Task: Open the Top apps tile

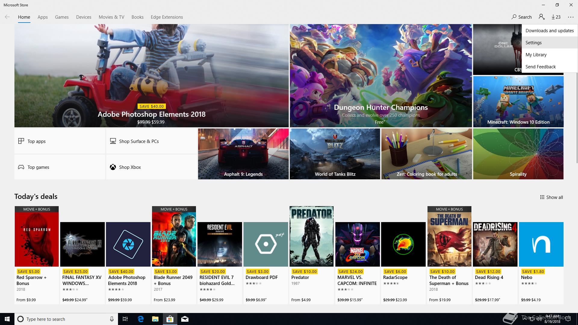Action: coord(60,141)
